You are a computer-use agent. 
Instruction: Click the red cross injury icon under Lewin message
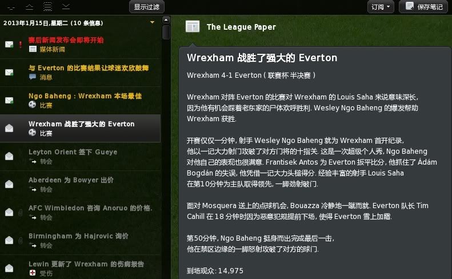33,273
